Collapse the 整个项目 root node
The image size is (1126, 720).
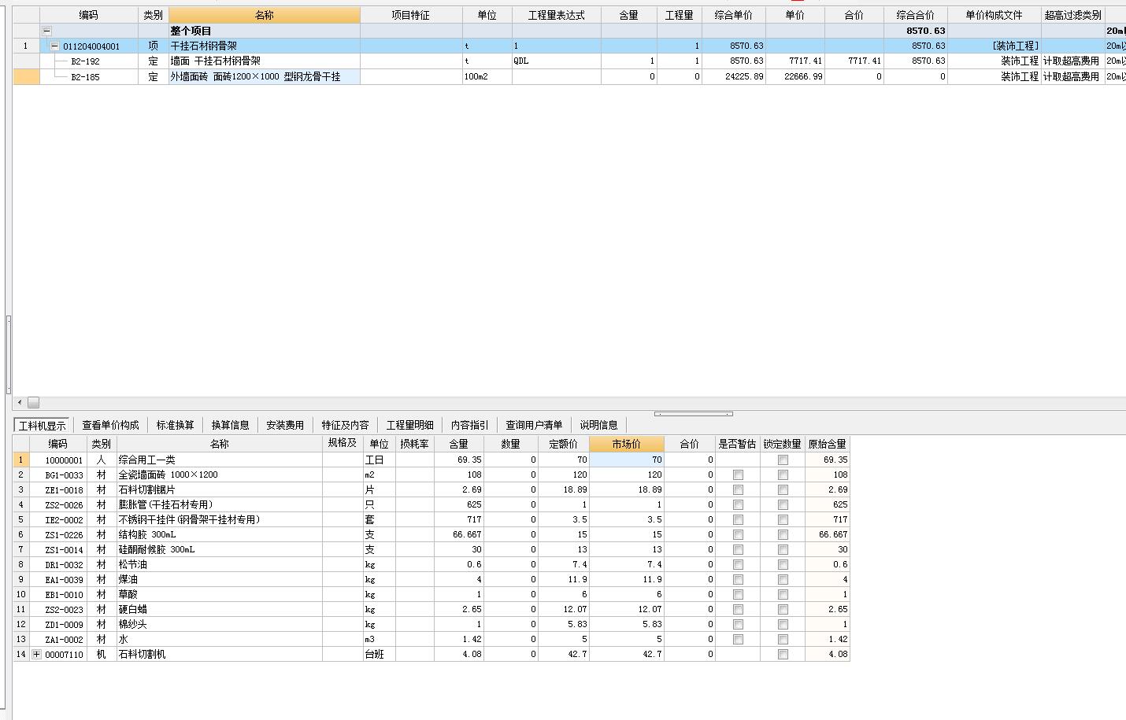pyautogui.click(x=46, y=31)
